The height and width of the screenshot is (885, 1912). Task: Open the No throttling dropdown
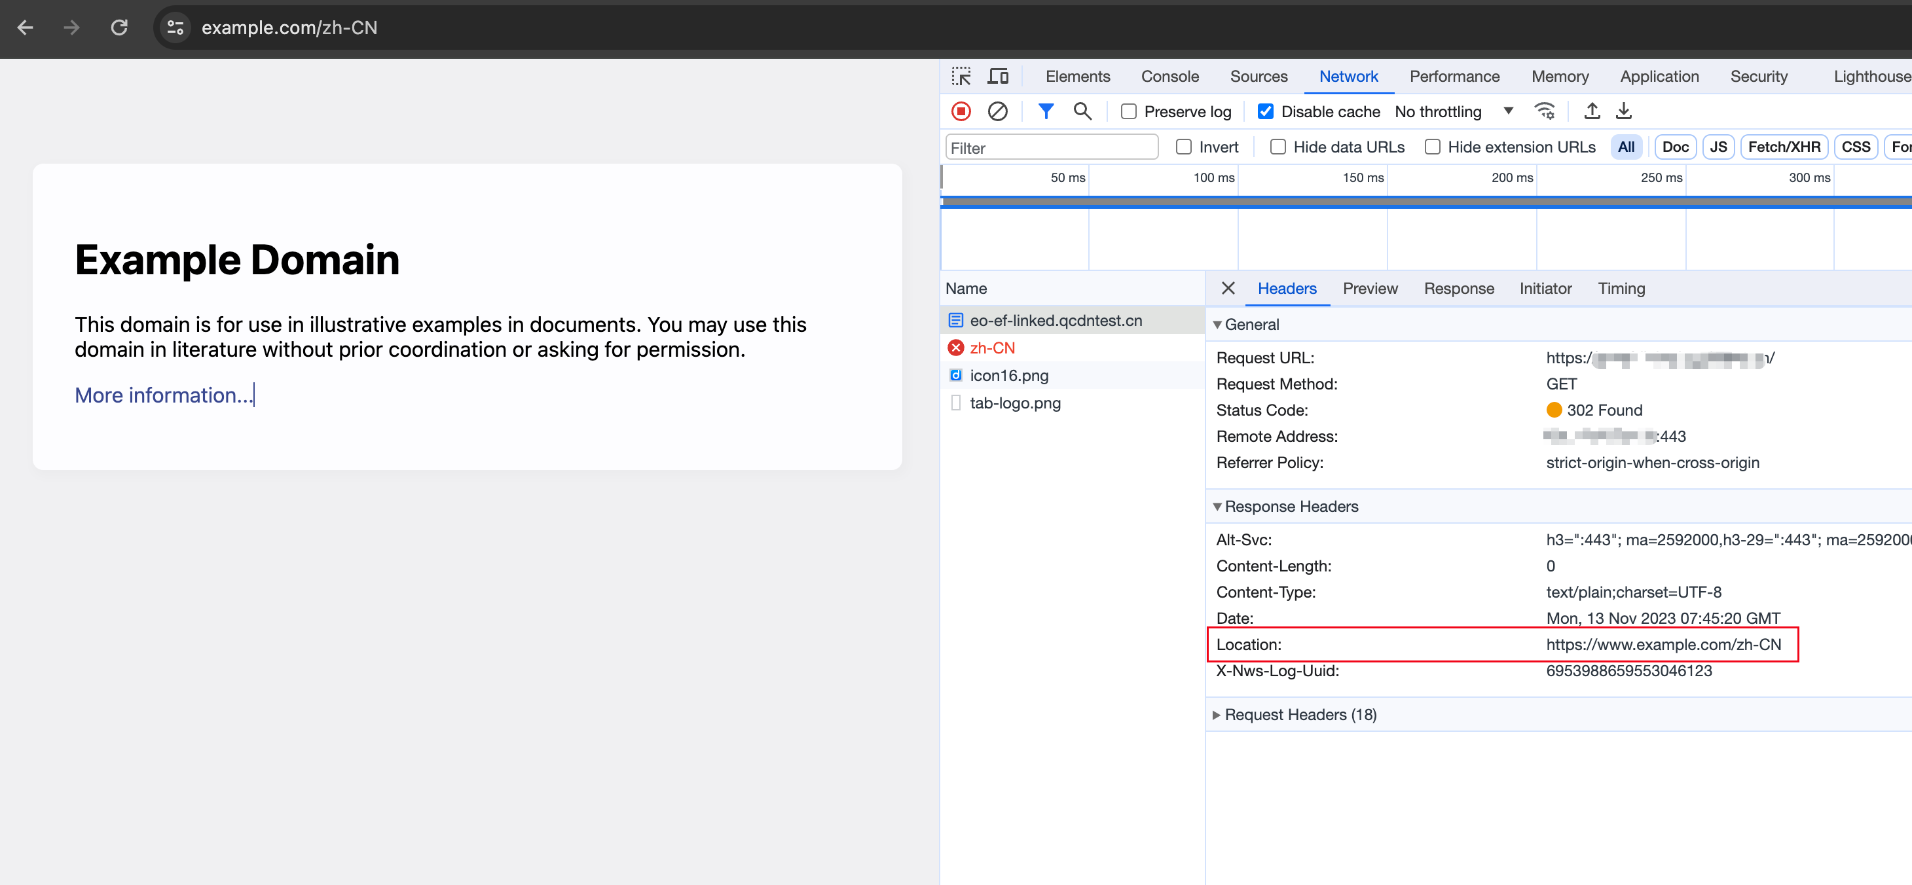1452,111
